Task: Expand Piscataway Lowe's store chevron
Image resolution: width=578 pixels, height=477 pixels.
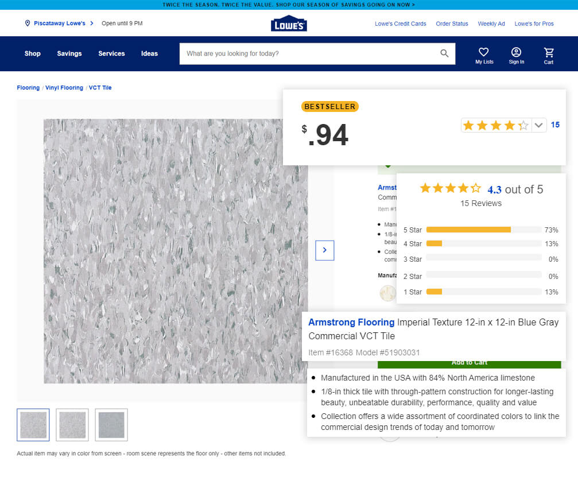Action: click(x=92, y=23)
